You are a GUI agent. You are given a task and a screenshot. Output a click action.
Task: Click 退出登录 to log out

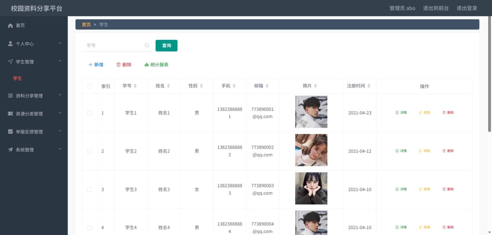point(467,8)
